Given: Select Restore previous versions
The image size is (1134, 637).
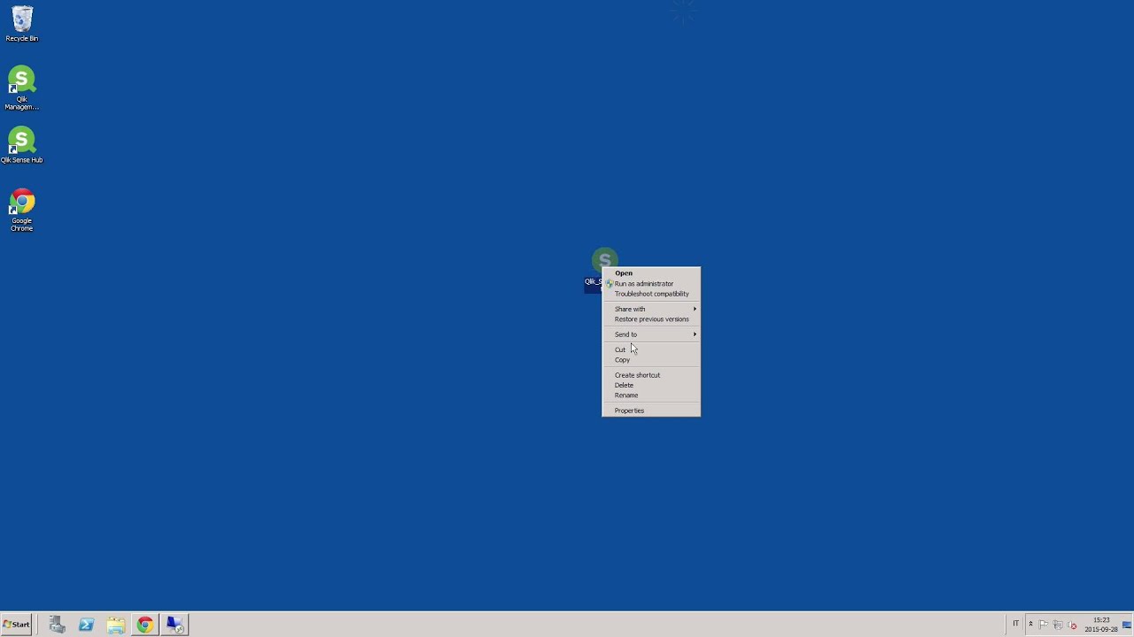Looking at the screenshot, I should pos(651,319).
